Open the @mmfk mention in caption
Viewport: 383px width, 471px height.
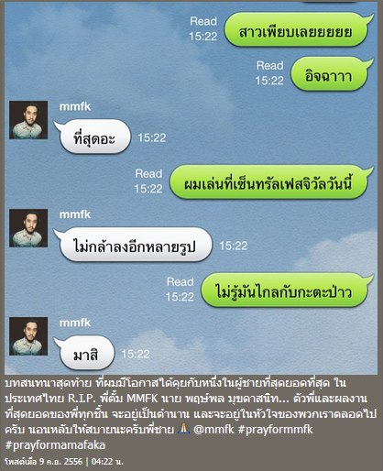213,429
